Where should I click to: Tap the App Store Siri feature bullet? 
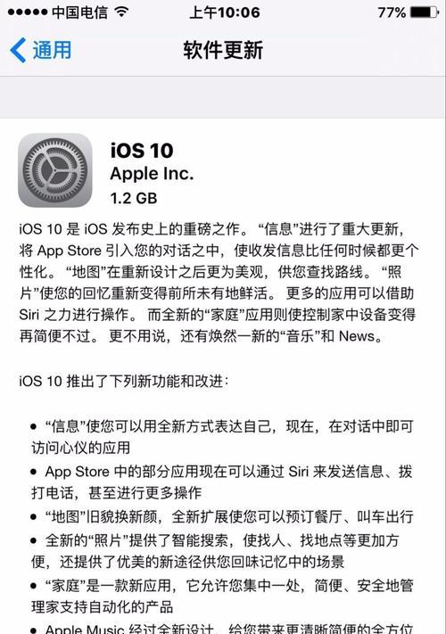pyautogui.click(x=221, y=482)
